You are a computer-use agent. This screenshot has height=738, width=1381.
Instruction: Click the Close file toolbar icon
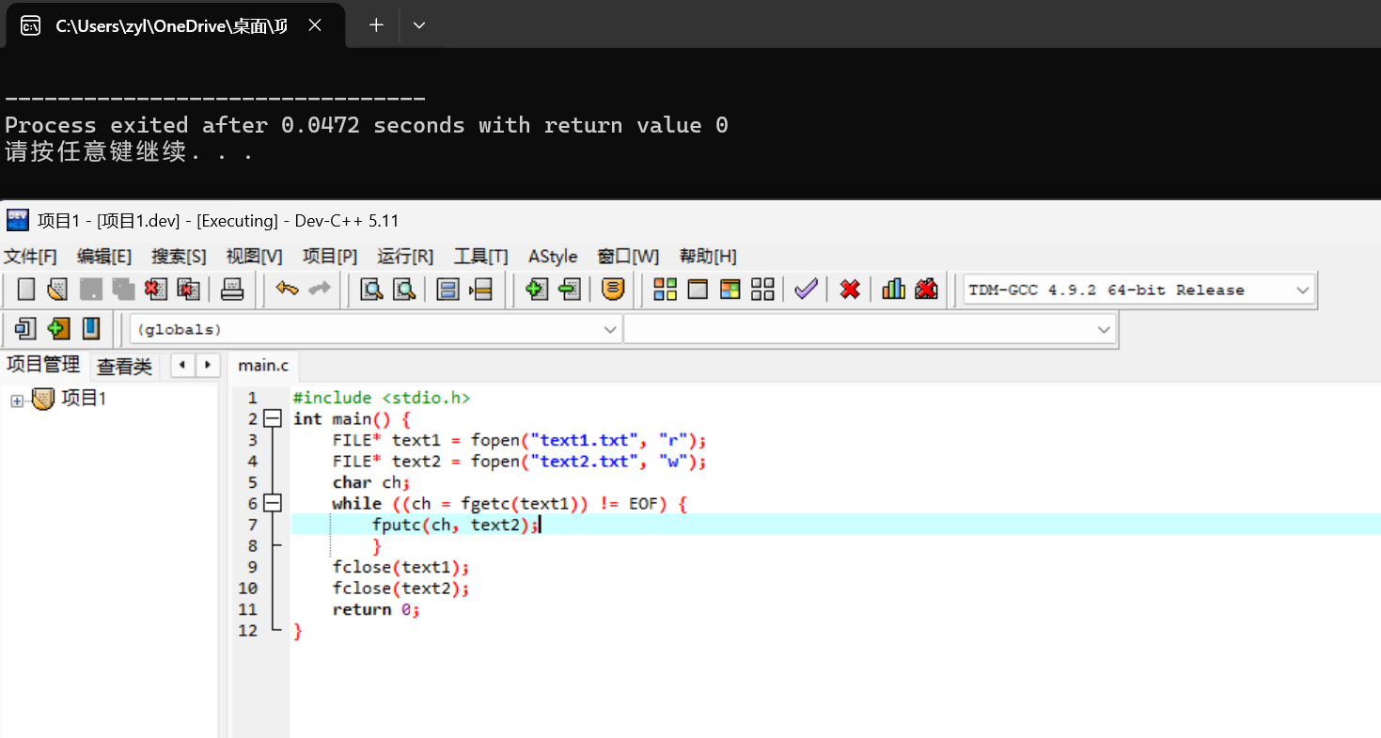pyautogui.click(x=156, y=290)
